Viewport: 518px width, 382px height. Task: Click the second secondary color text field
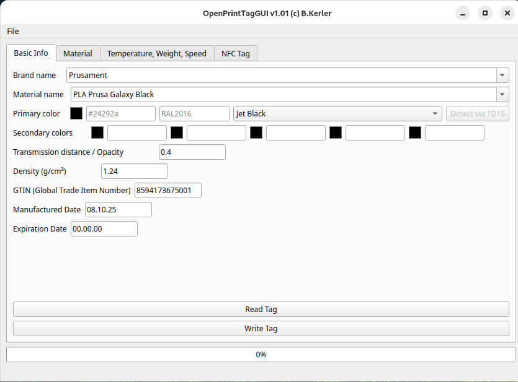[x=217, y=133]
